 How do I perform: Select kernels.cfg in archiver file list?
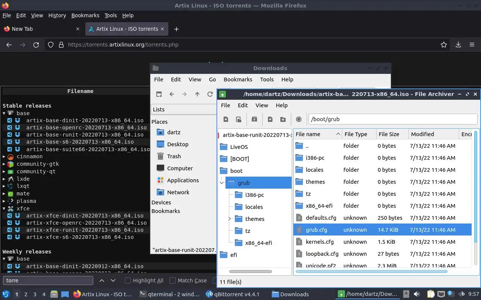tap(320, 242)
